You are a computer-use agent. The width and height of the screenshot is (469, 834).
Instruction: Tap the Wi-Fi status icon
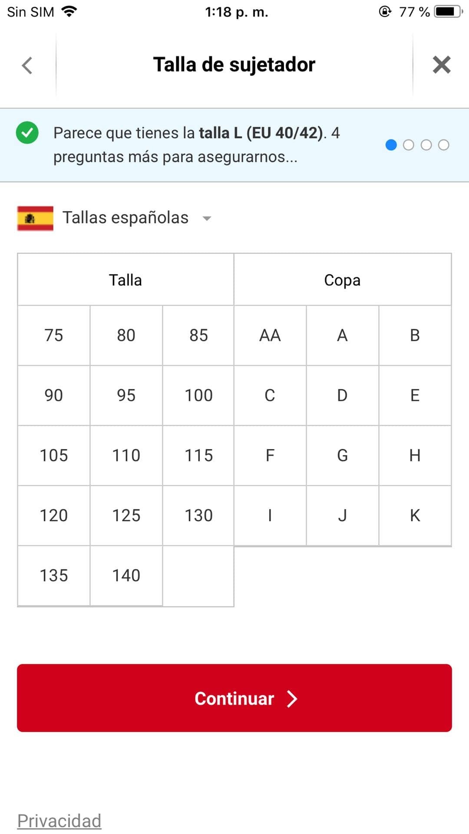tap(69, 12)
